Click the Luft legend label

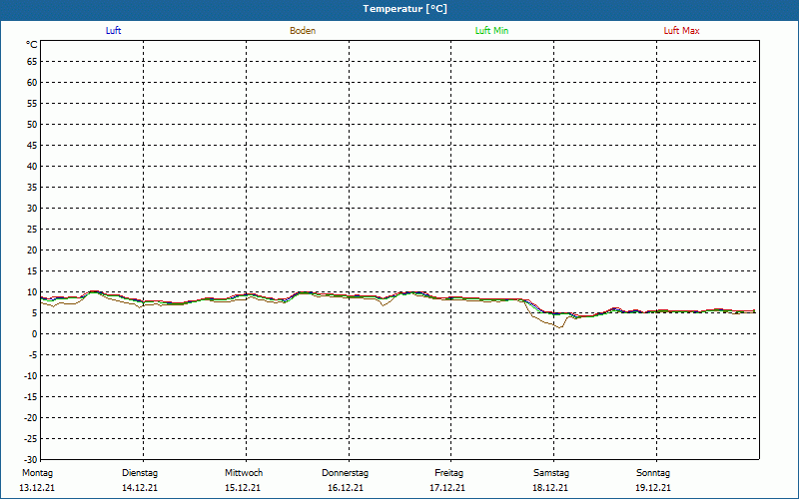coord(113,31)
